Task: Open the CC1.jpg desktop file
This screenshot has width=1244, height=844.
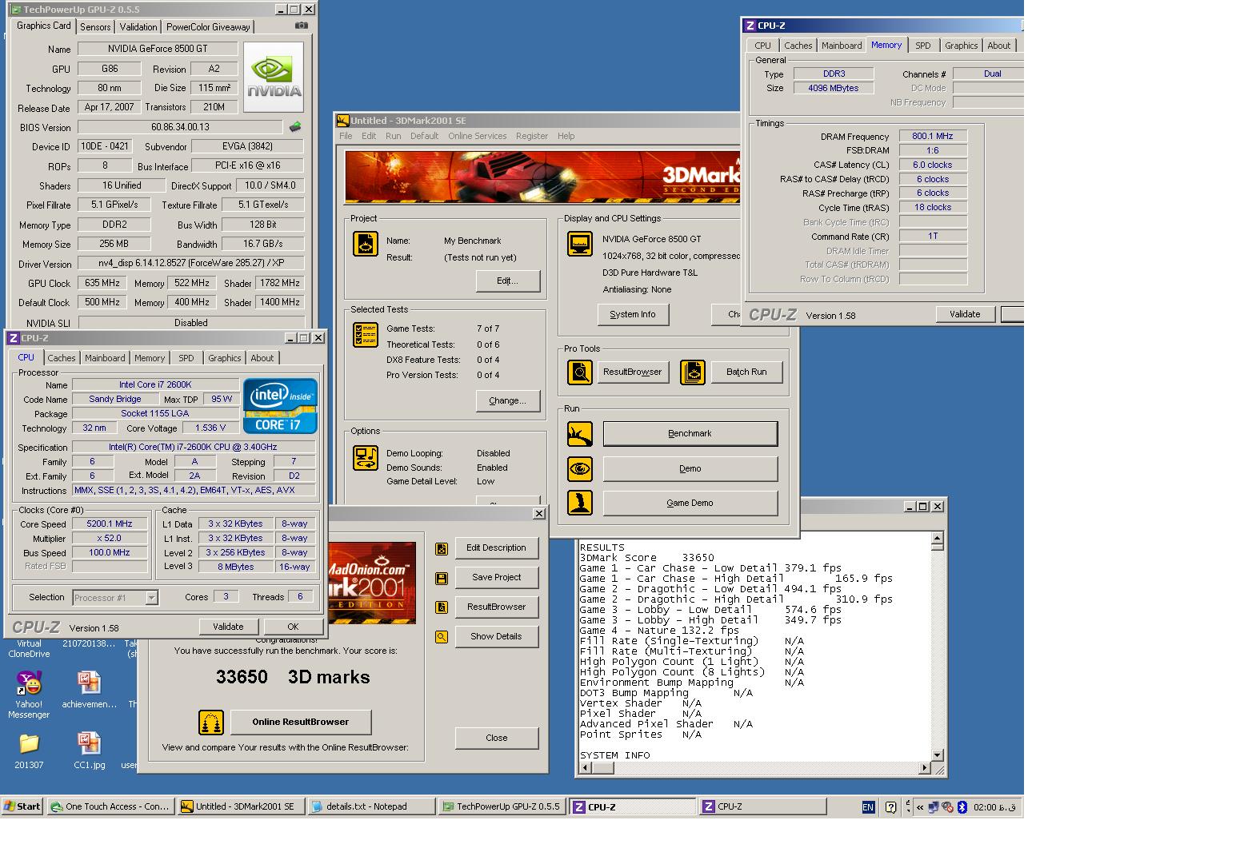Action: [x=89, y=750]
